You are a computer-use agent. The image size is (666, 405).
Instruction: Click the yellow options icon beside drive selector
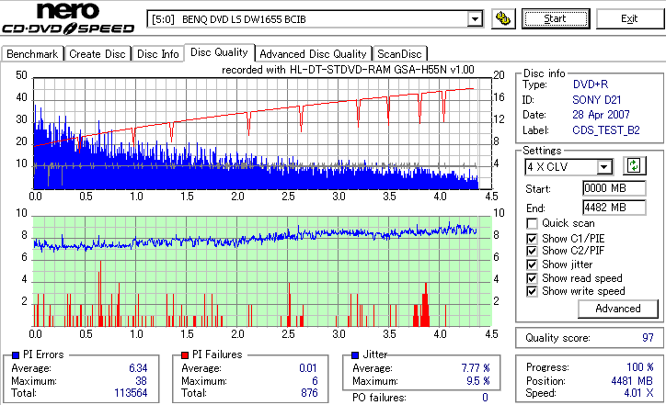(x=503, y=19)
